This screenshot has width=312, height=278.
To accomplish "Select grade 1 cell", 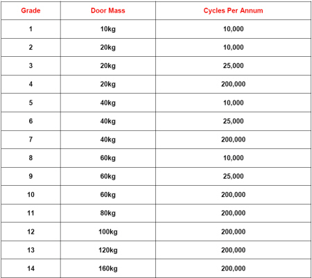I will click(31, 29).
